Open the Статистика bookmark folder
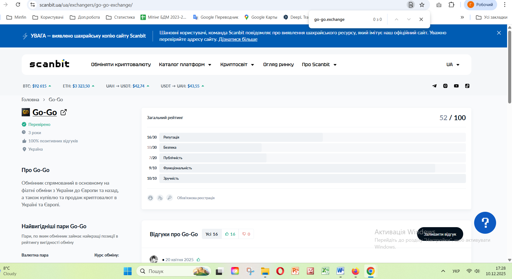 [120, 17]
